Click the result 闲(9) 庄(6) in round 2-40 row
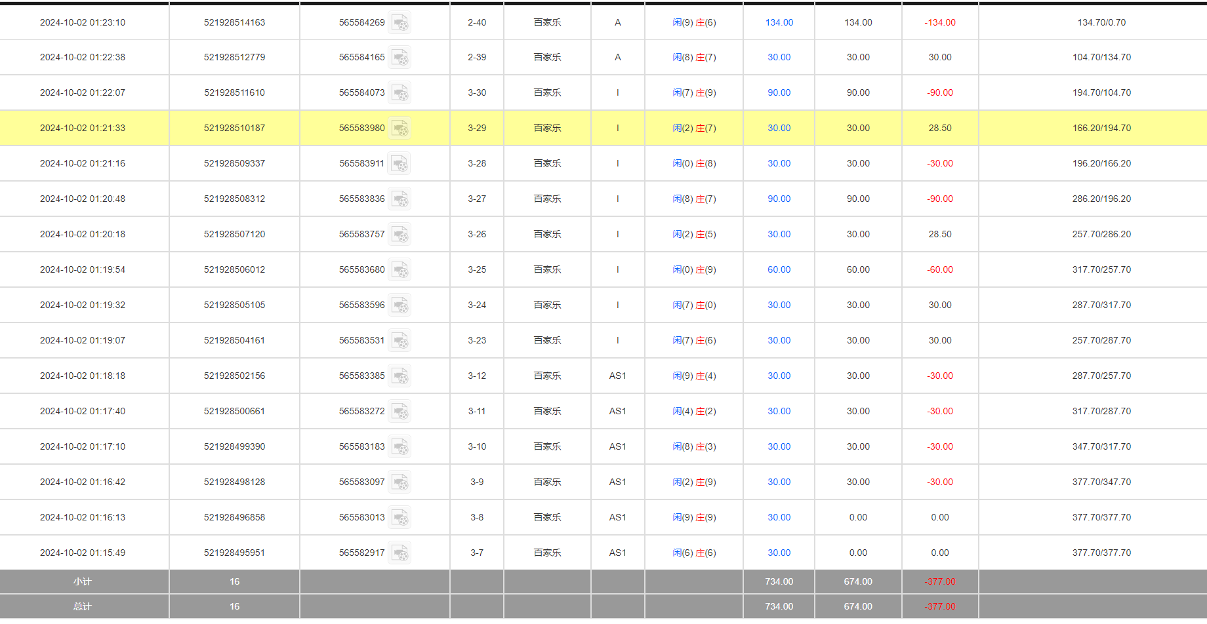 point(693,22)
